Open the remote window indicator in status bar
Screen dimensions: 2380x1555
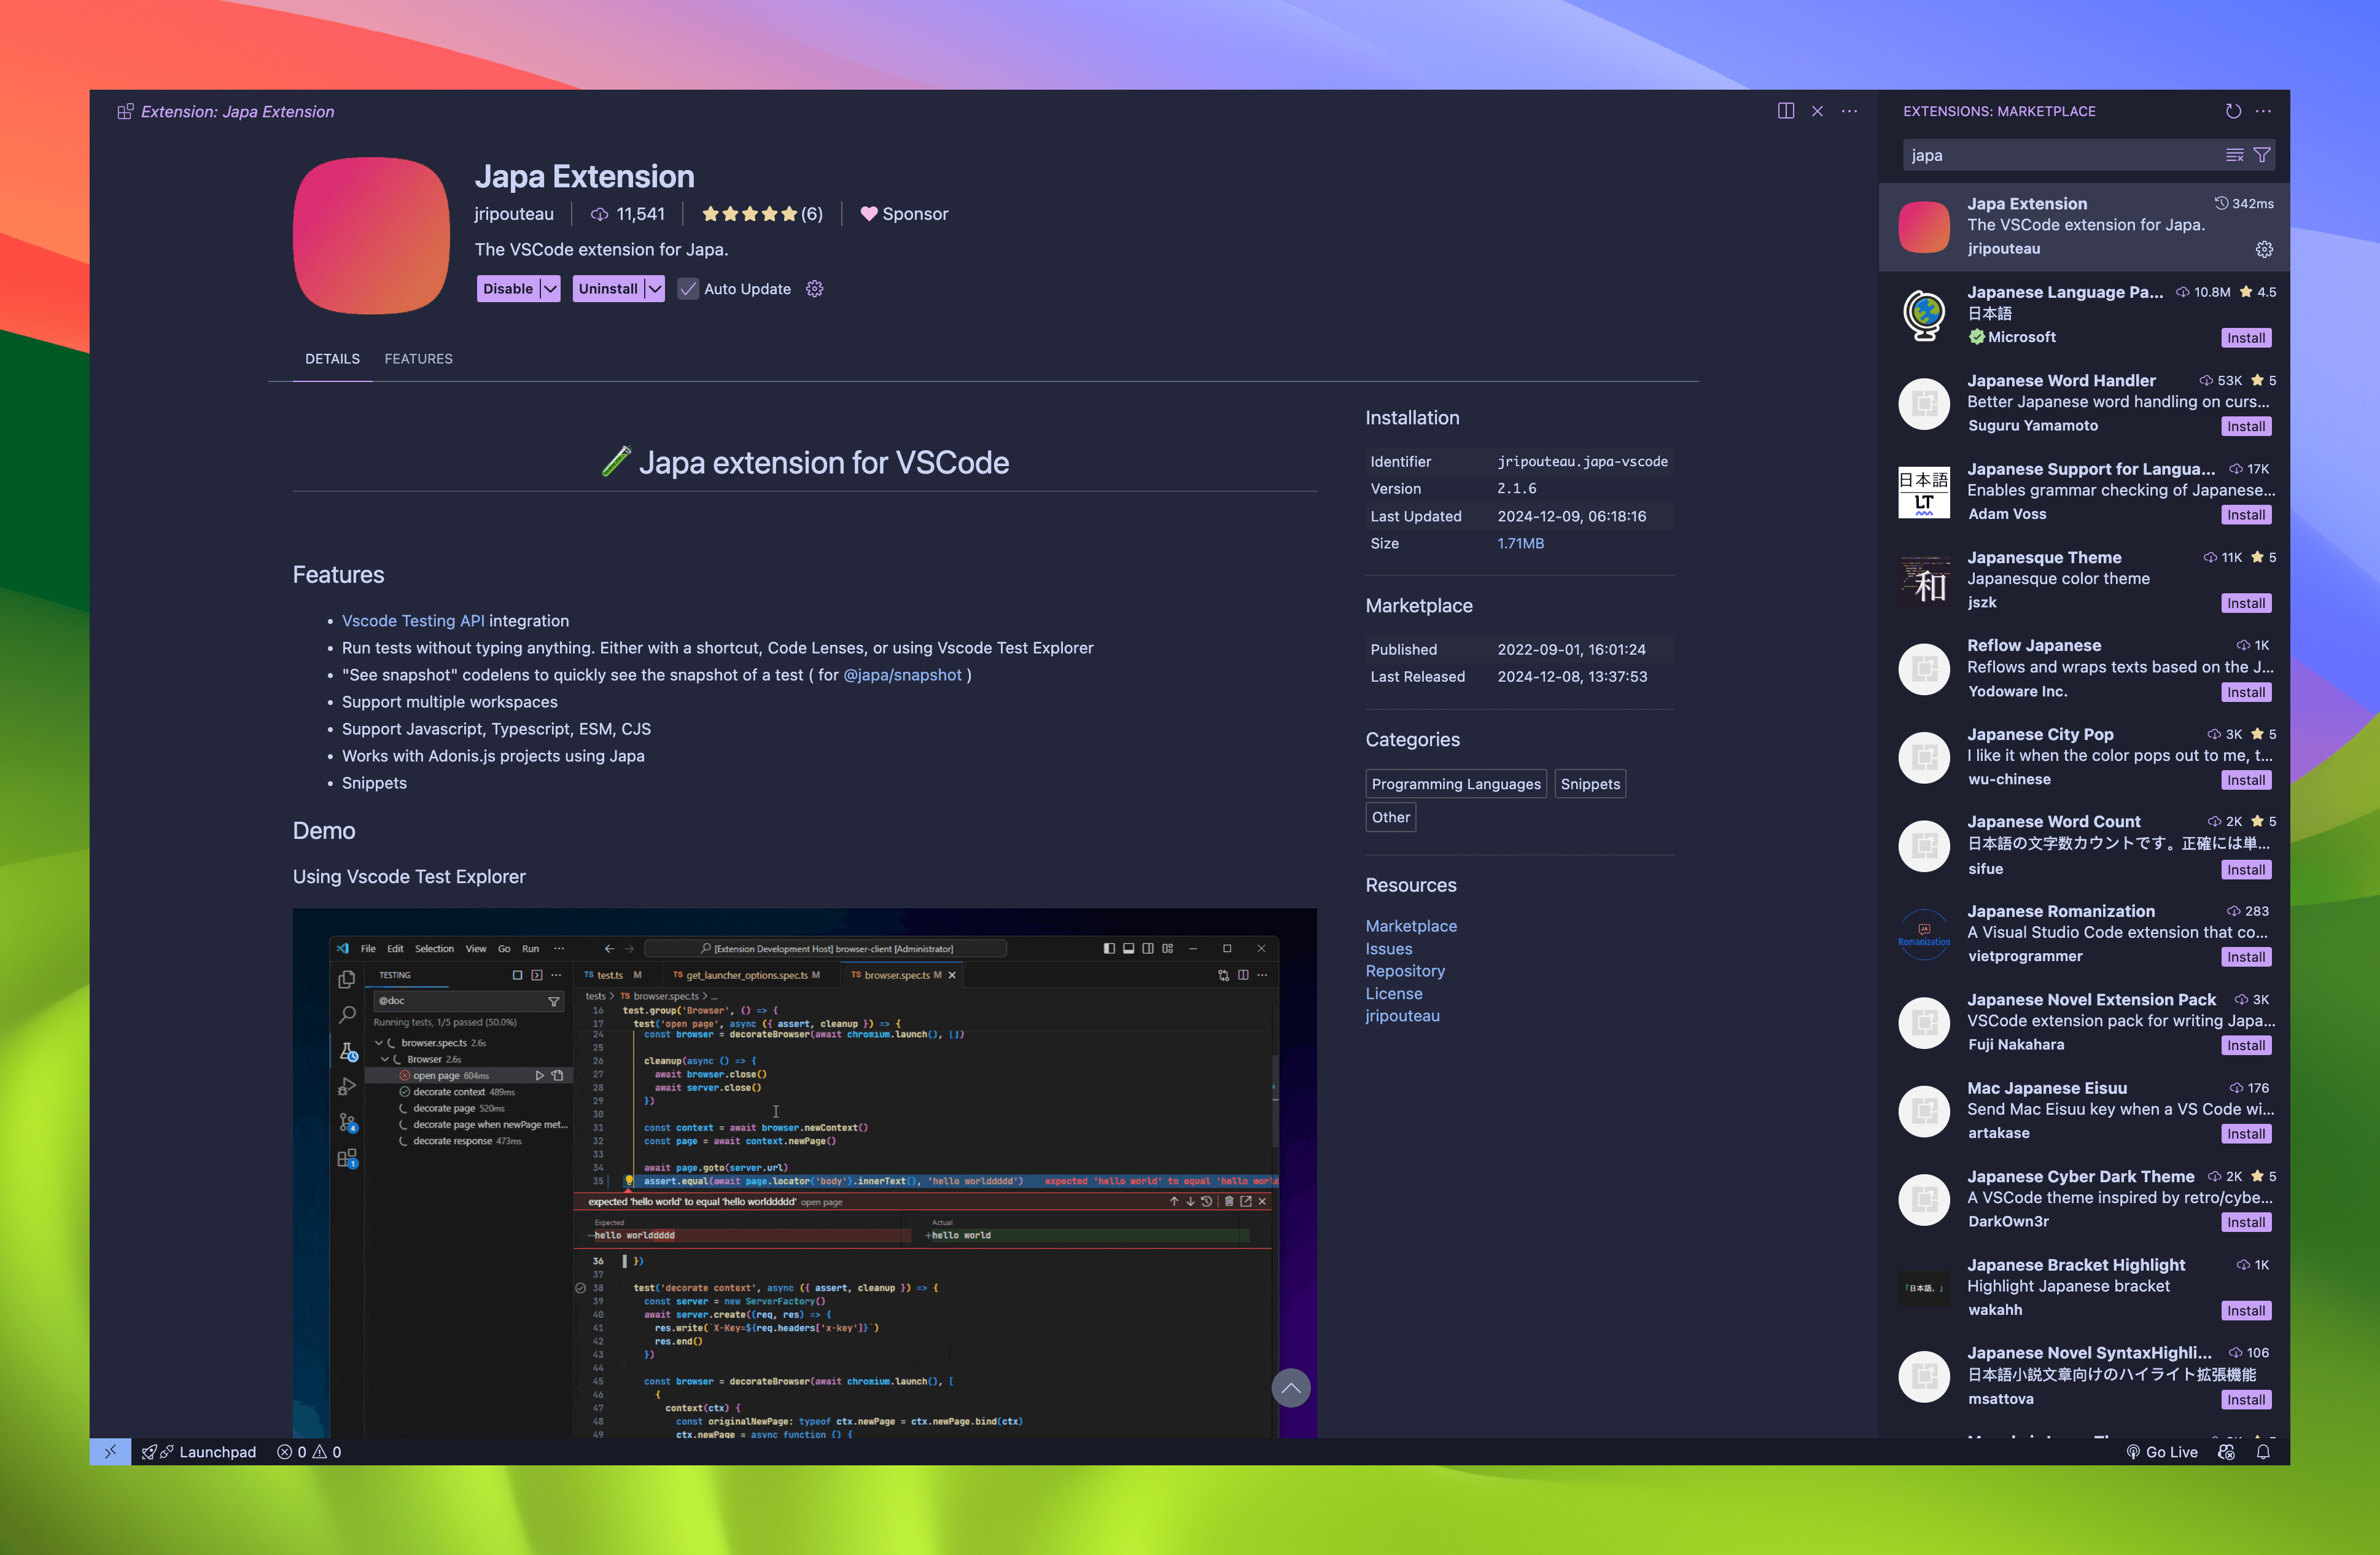110,1451
